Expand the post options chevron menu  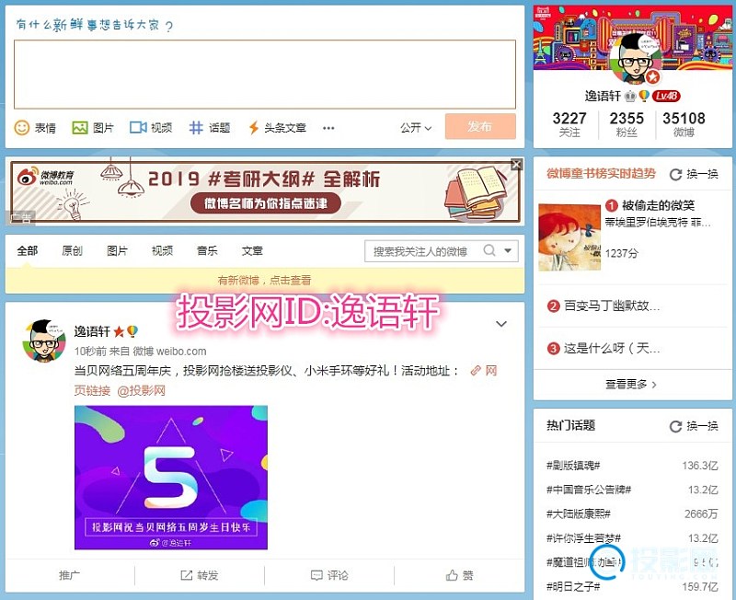coord(501,324)
